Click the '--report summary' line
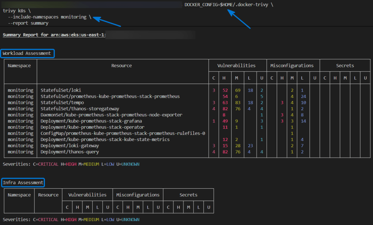The width and height of the screenshot is (373, 225). tap(28, 23)
